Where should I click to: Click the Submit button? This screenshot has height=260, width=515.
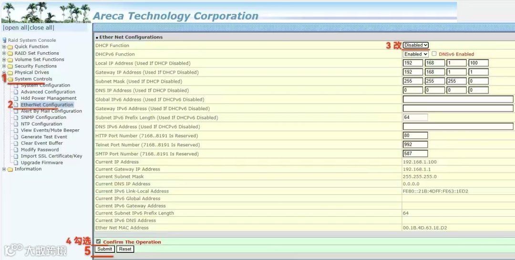coord(105,249)
